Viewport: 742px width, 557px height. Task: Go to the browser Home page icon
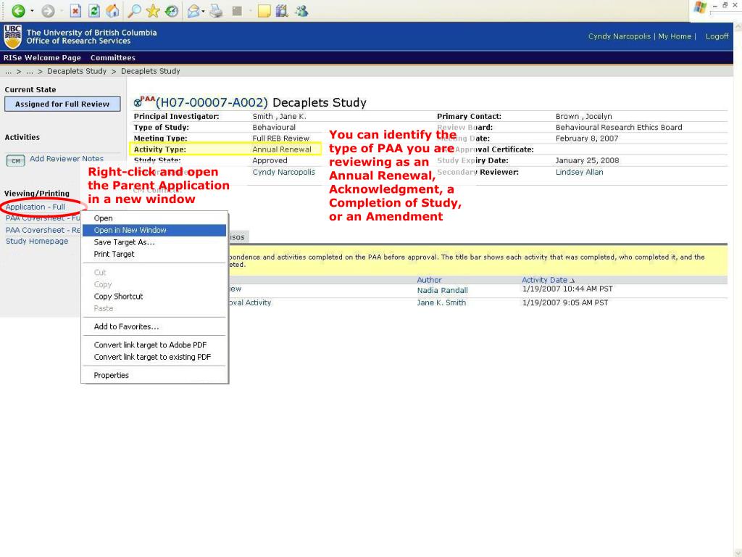112,10
